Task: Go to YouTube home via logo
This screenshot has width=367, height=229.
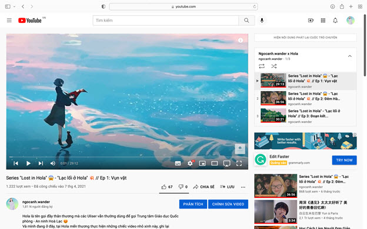Action: coord(30,21)
